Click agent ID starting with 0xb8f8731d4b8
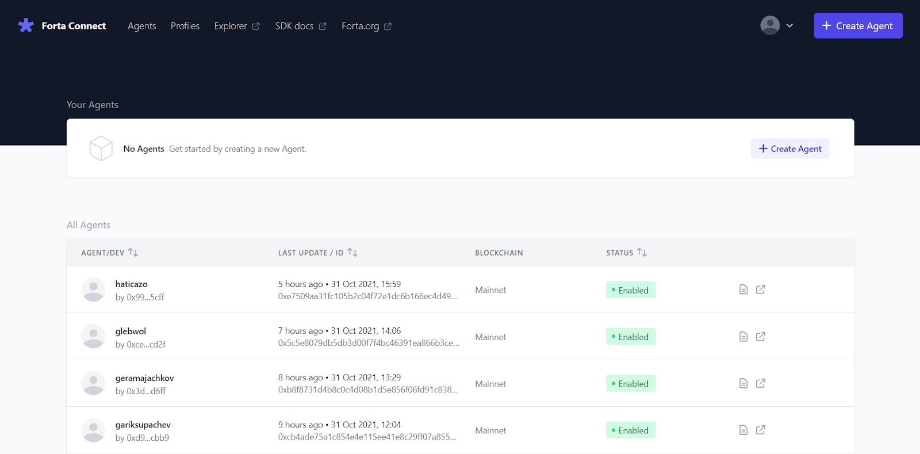 [368, 390]
